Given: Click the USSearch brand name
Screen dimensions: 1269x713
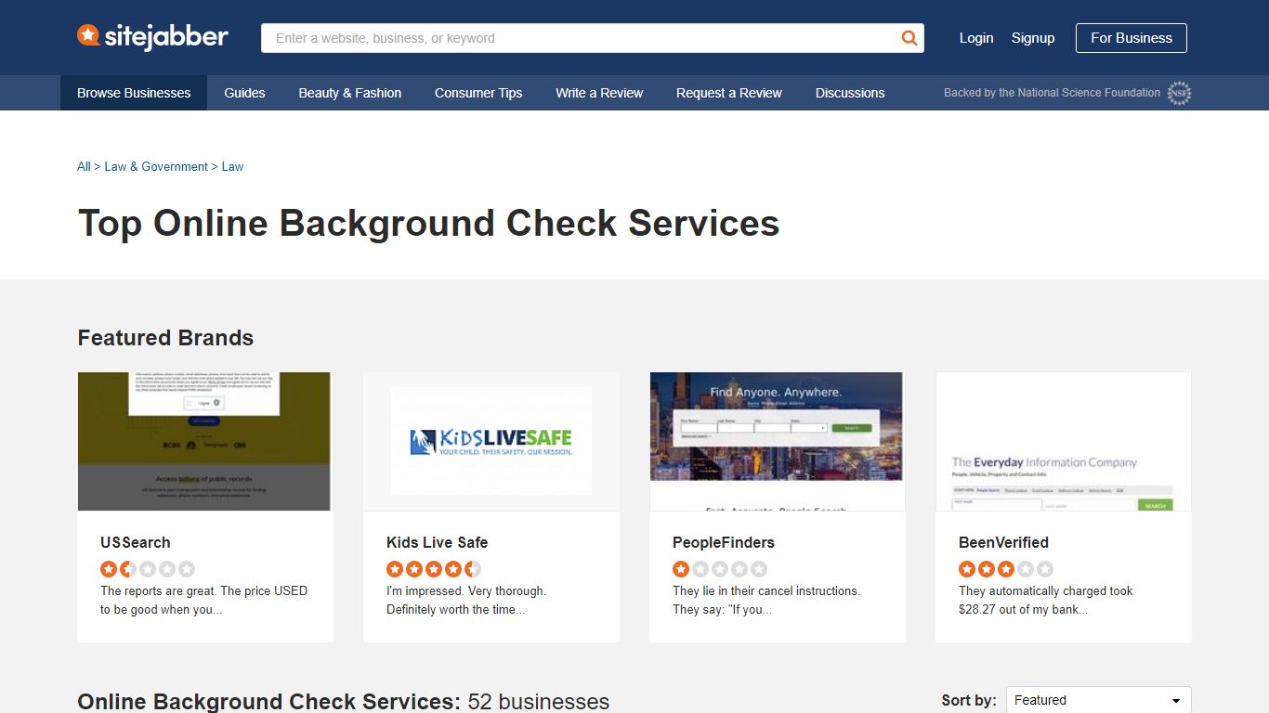Looking at the screenshot, I should pyautogui.click(x=136, y=542).
